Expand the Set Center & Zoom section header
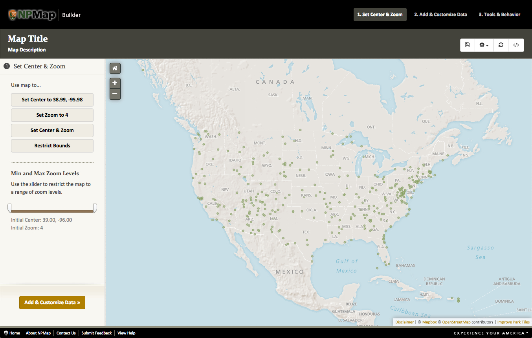The height and width of the screenshot is (338, 532). click(x=52, y=66)
